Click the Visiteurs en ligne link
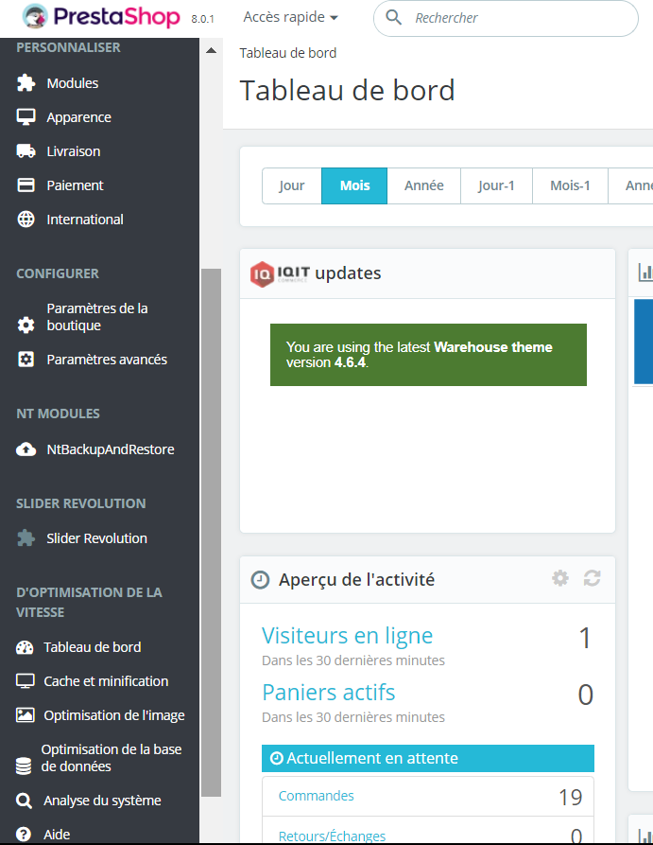 tap(347, 635)
